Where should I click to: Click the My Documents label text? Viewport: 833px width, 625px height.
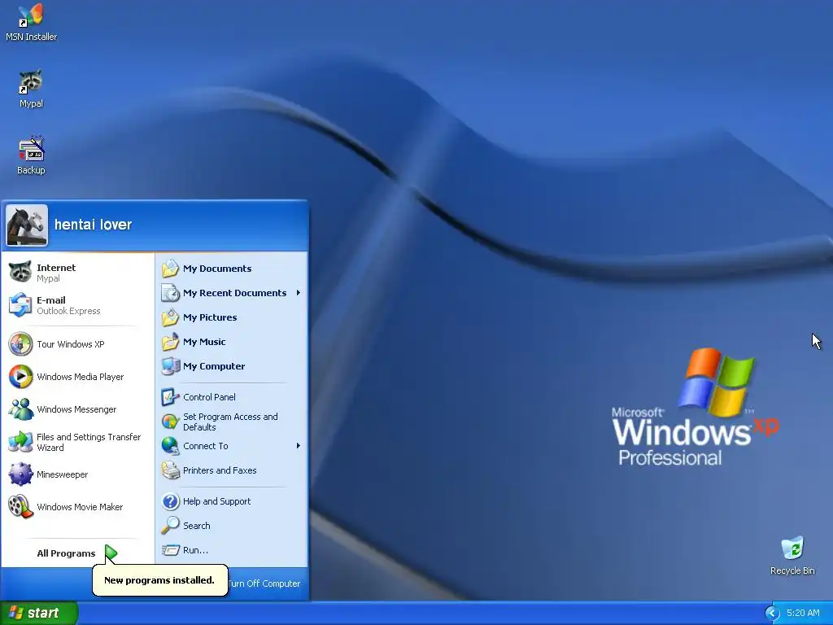(217, 269)
